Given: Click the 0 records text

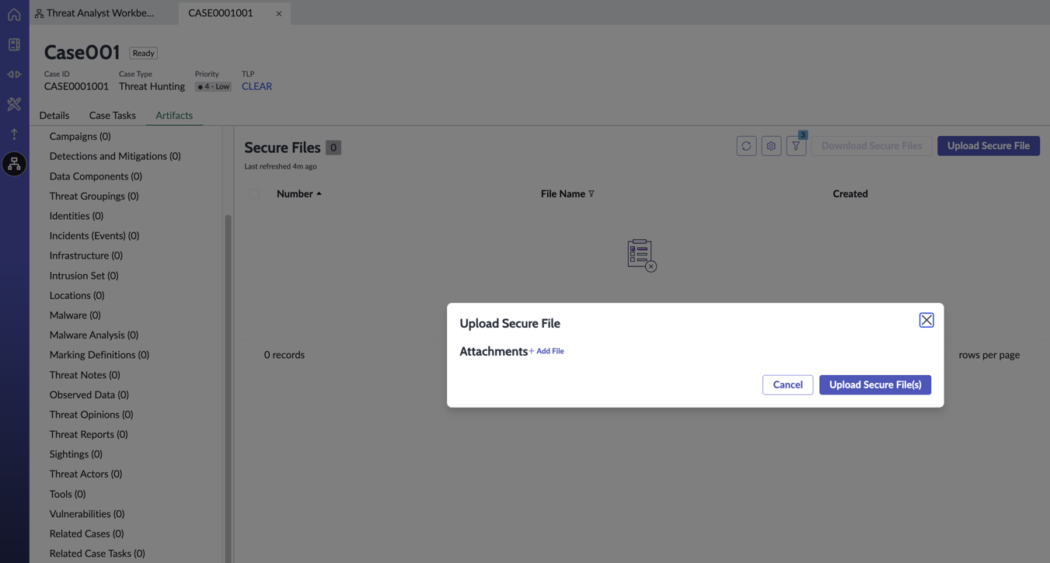Looking at the screenshot, I should (284, 355).
